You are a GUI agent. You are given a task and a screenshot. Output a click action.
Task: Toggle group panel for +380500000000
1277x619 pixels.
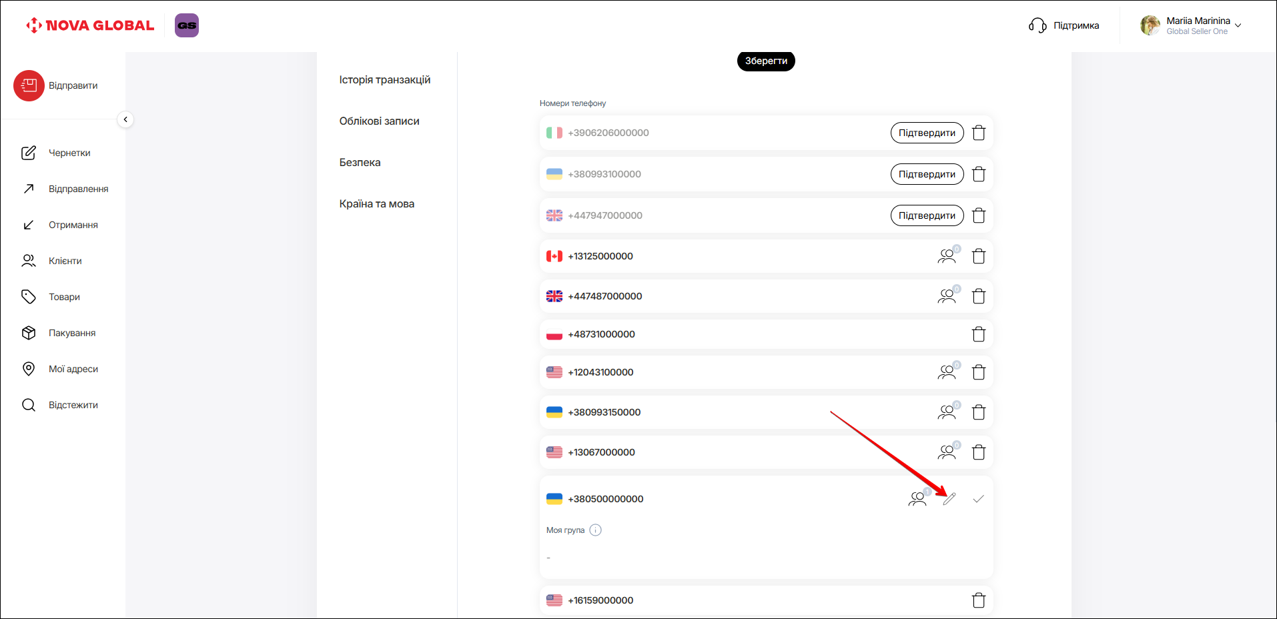click(x=918, y=499)
